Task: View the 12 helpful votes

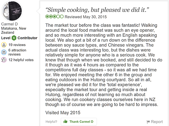Action: coord(21,60)
